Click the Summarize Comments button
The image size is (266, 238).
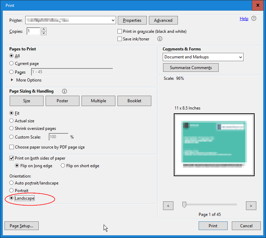click(x=191, y=67)
